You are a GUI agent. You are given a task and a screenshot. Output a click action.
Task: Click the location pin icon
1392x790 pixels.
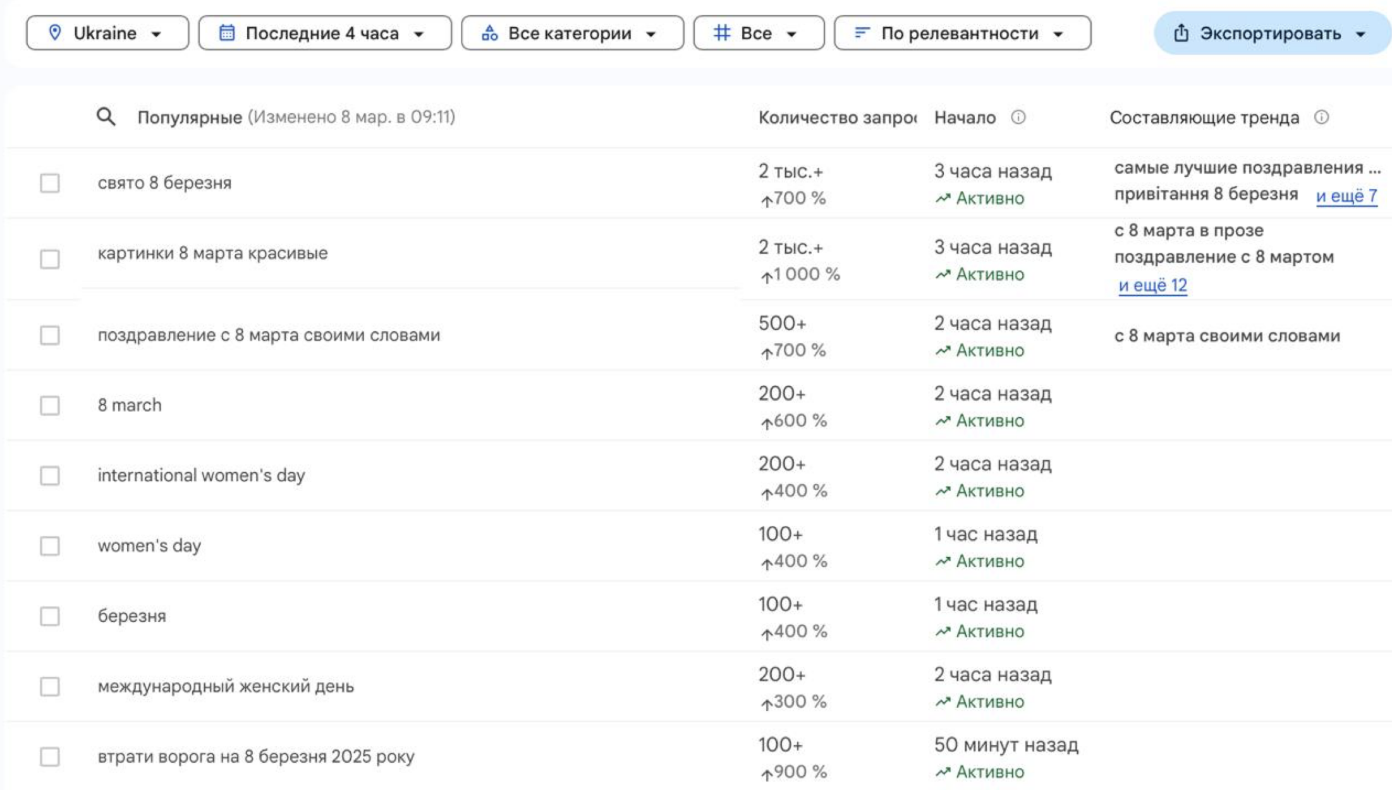click(55, 33)
